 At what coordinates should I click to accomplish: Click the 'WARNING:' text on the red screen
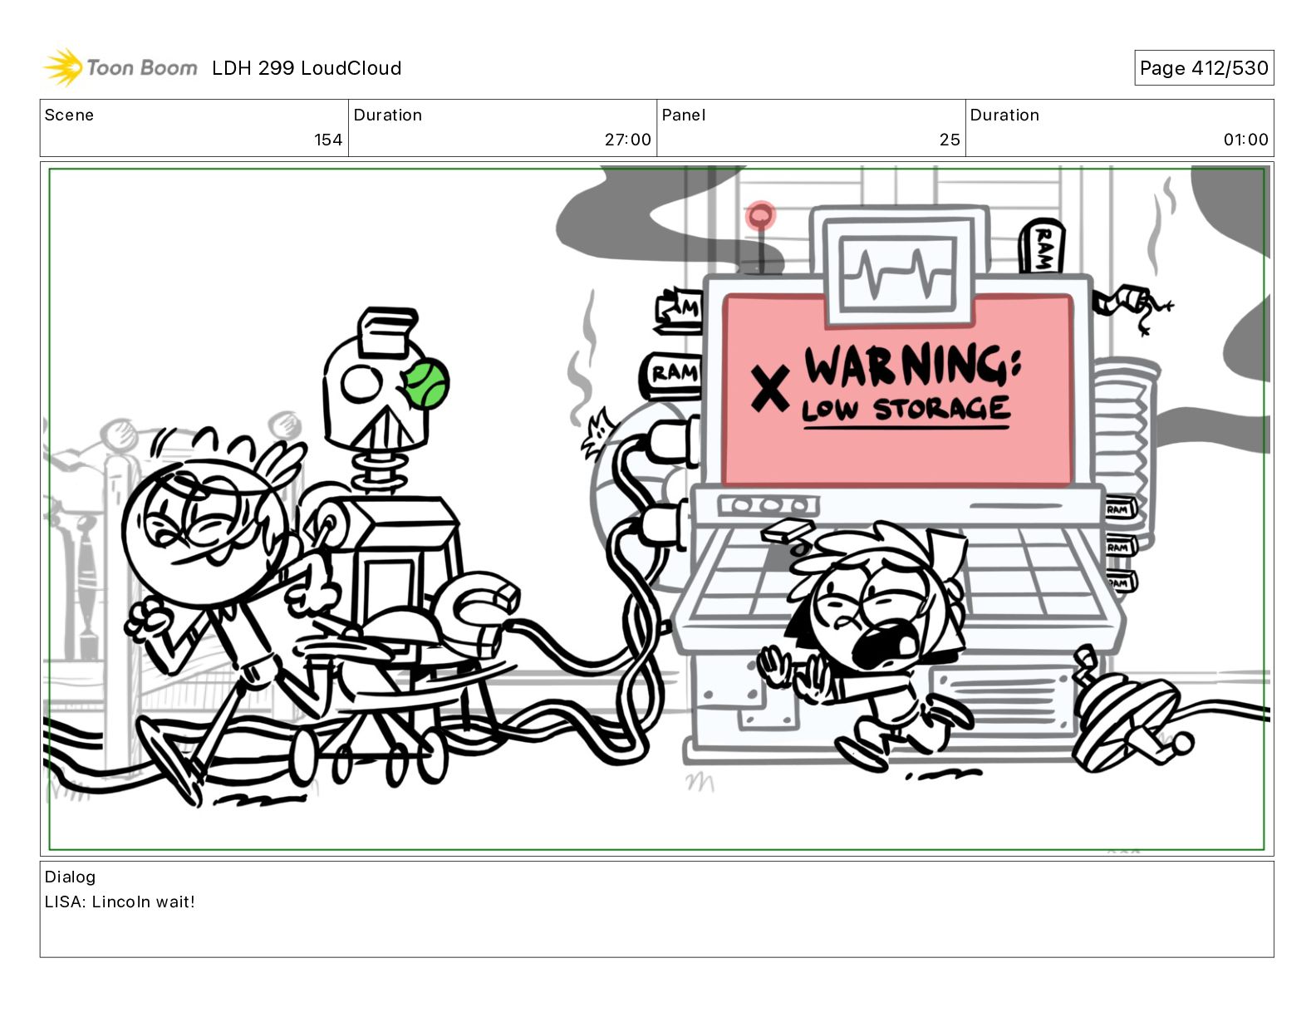912,365
